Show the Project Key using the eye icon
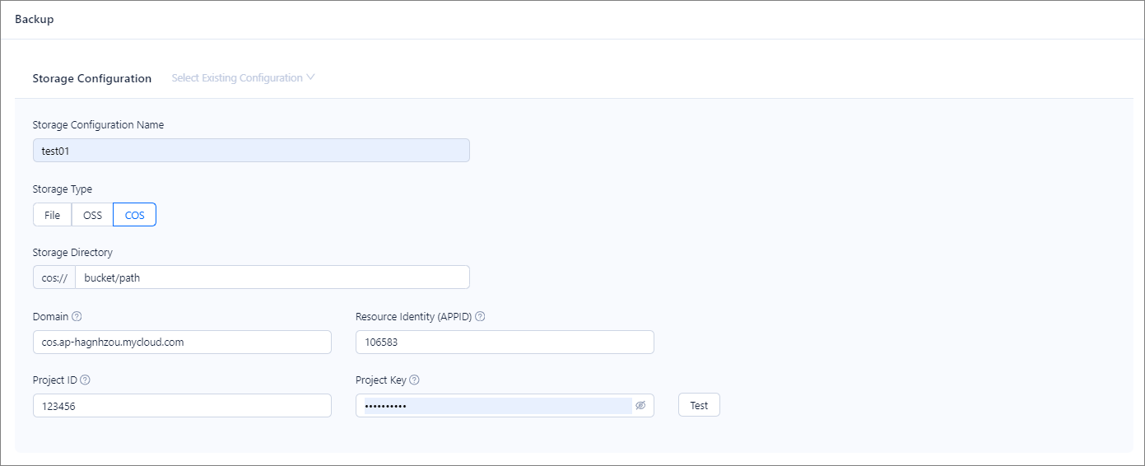The height and width of the screenshot is (466, 1145). (x=640, y=405)
